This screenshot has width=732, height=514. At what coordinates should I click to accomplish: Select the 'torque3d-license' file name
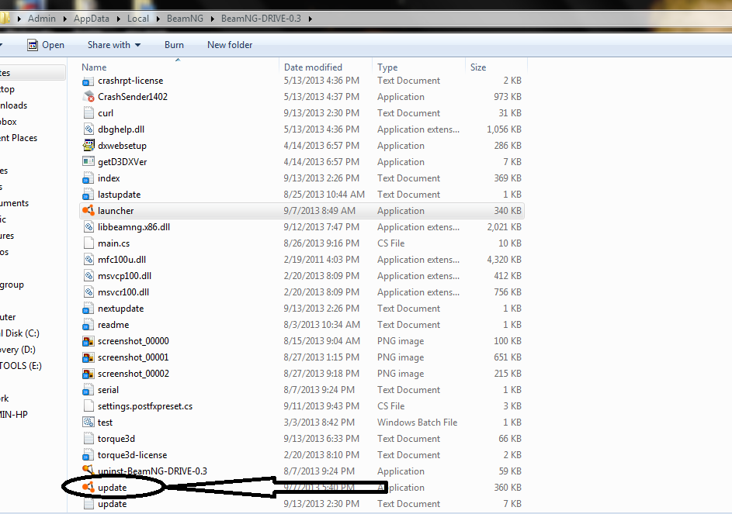pos(132,455)
